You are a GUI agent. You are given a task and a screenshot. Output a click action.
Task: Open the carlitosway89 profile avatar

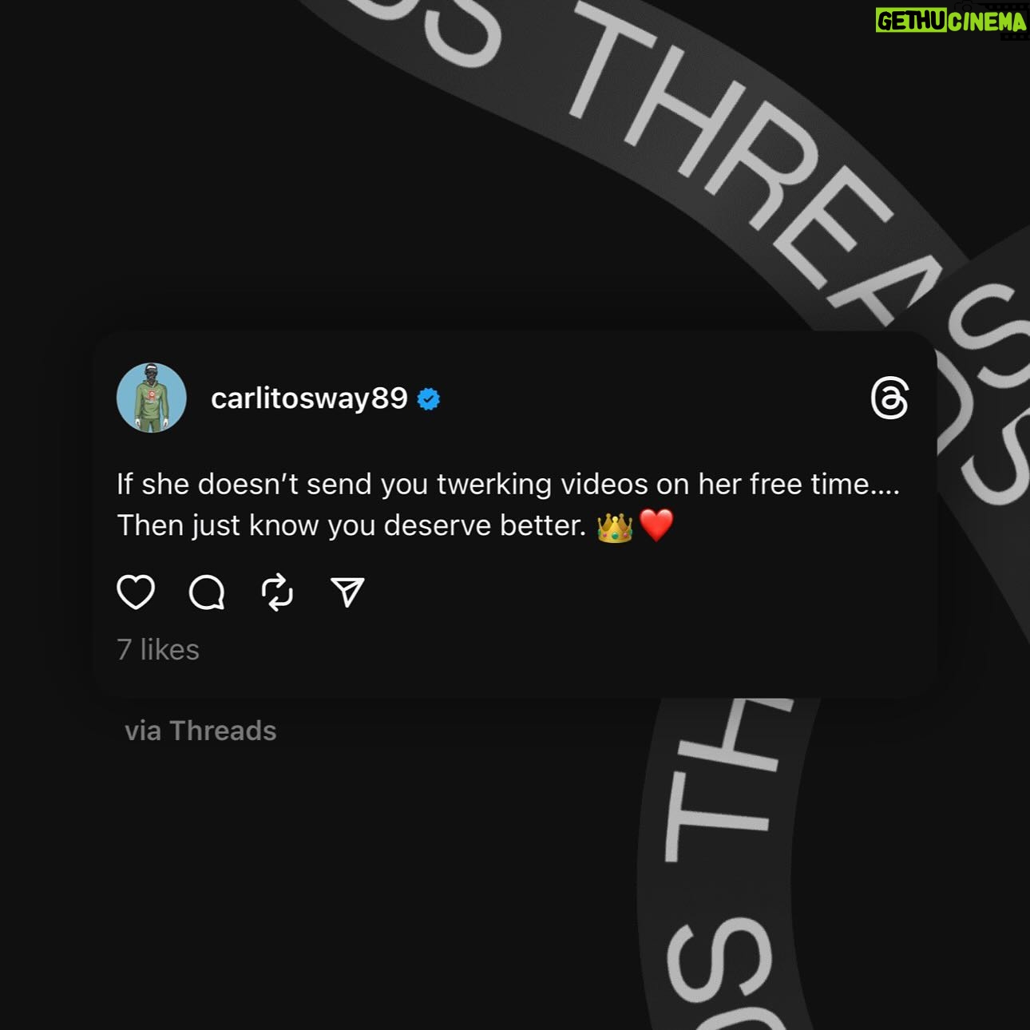tap(152, 398)
